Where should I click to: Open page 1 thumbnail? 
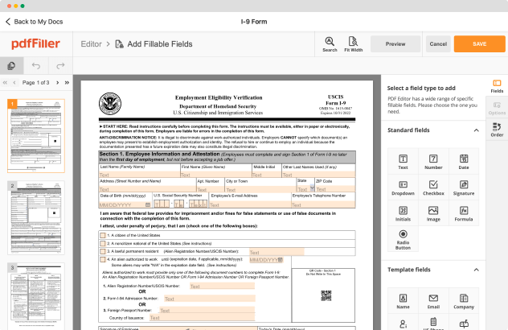pyautogui.click(x=36, y=136)
